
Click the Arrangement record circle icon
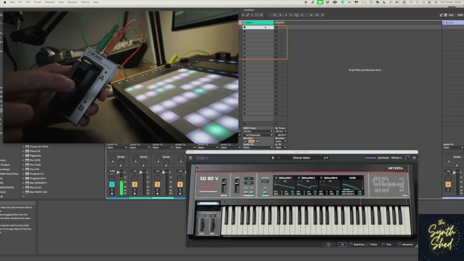[x=261, y=15]
